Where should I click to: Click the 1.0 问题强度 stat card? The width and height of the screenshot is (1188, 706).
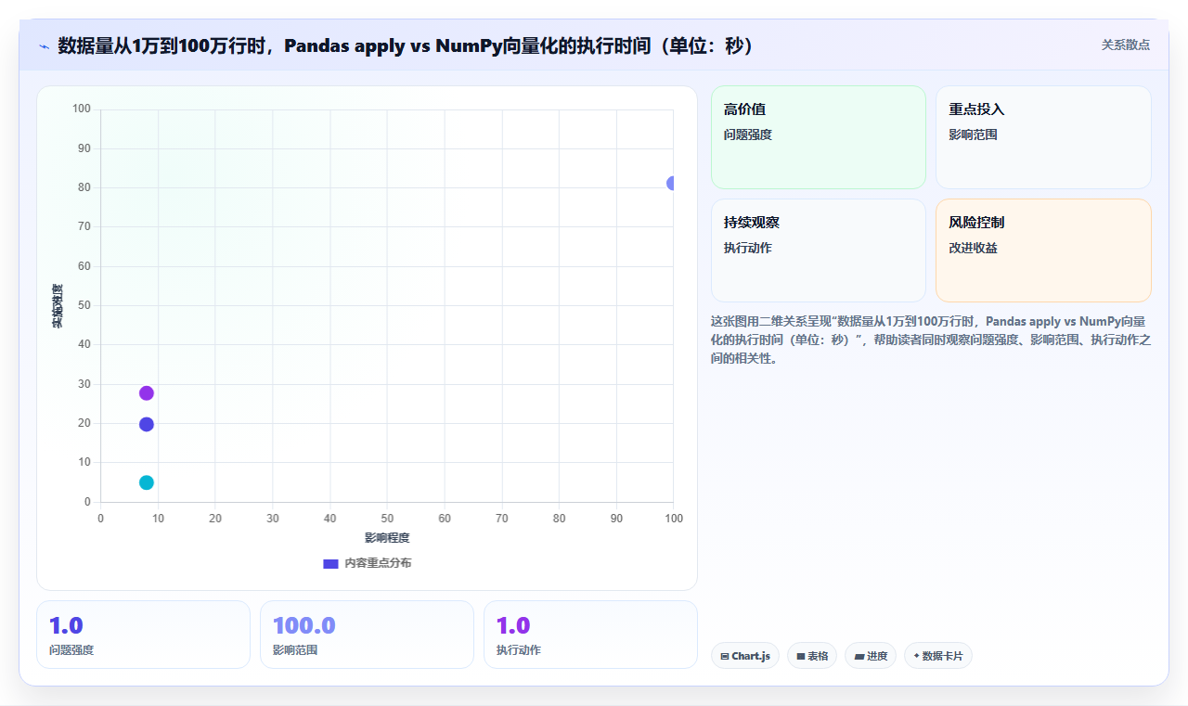[x=143, y=635]
